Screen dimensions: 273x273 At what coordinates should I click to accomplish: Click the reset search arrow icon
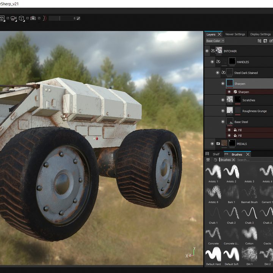point(215,160)
